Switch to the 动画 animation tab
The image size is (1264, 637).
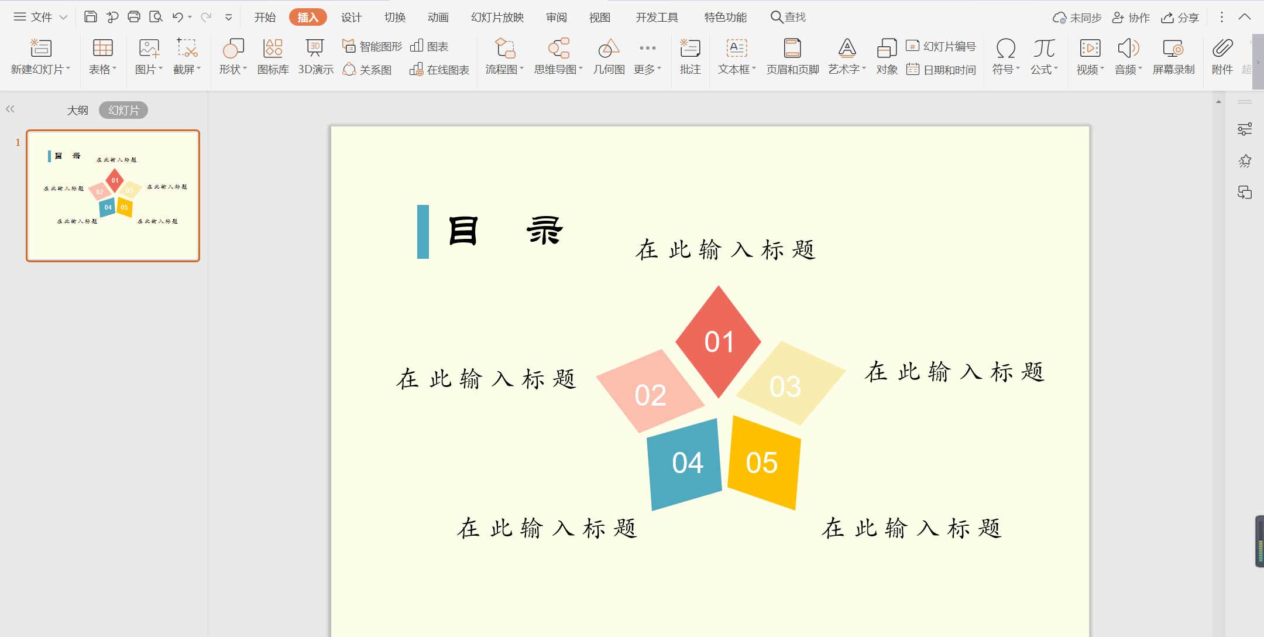coord(438,17)
